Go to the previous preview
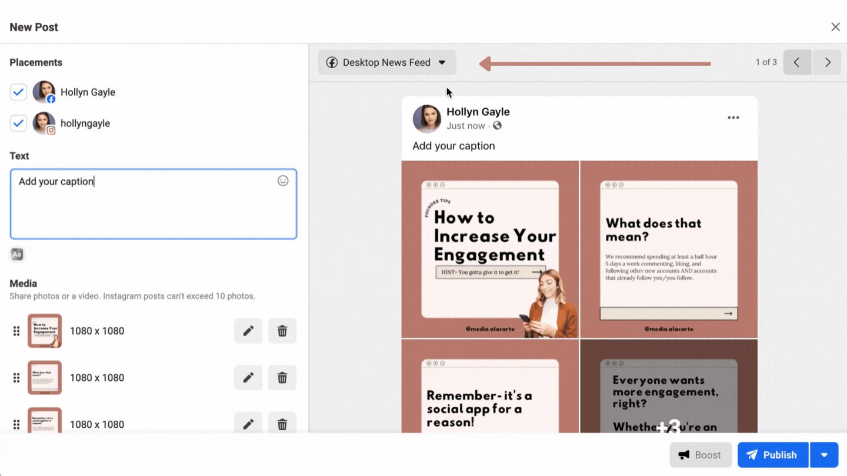847x476 pixels. [797, 62]
